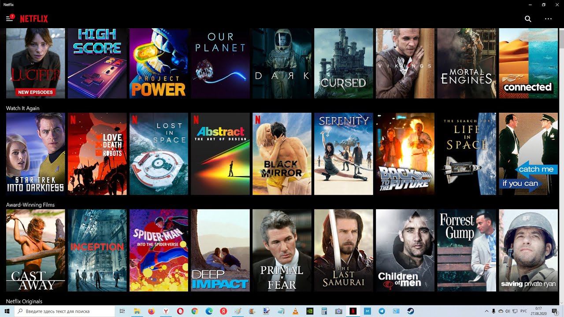Open the three-dots more options menu
This screenshot has width=564, height=317.
(x=548, y=19)
